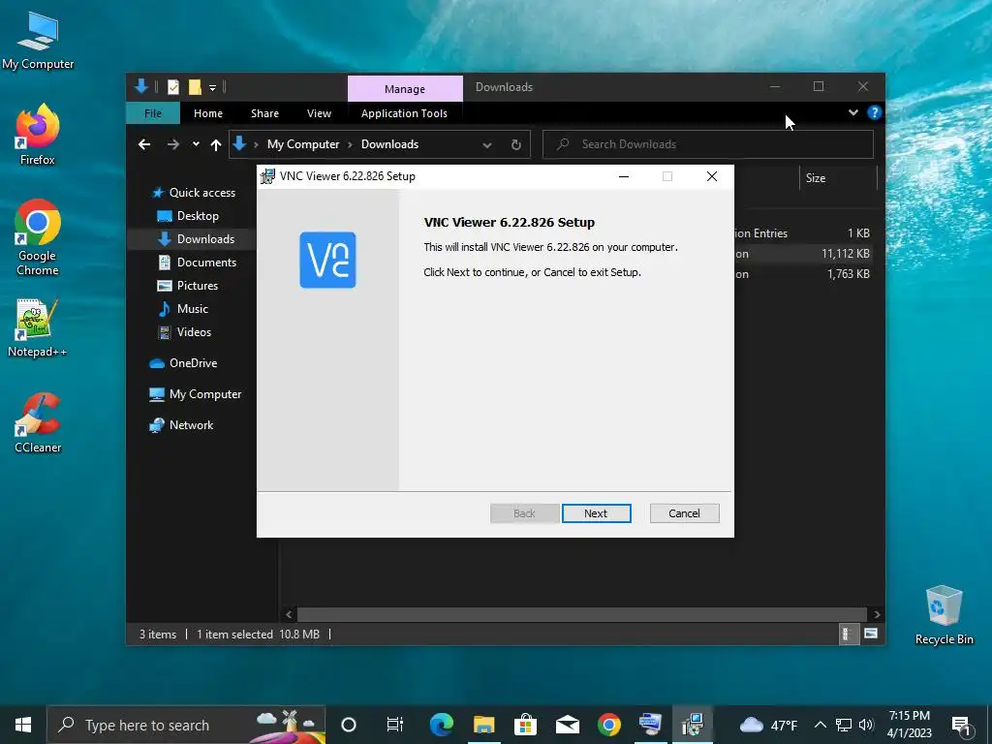This screenshot has width=992, height=744.
Task: Click the Properties quick access toolbar icon
Action: pos(172,87)
